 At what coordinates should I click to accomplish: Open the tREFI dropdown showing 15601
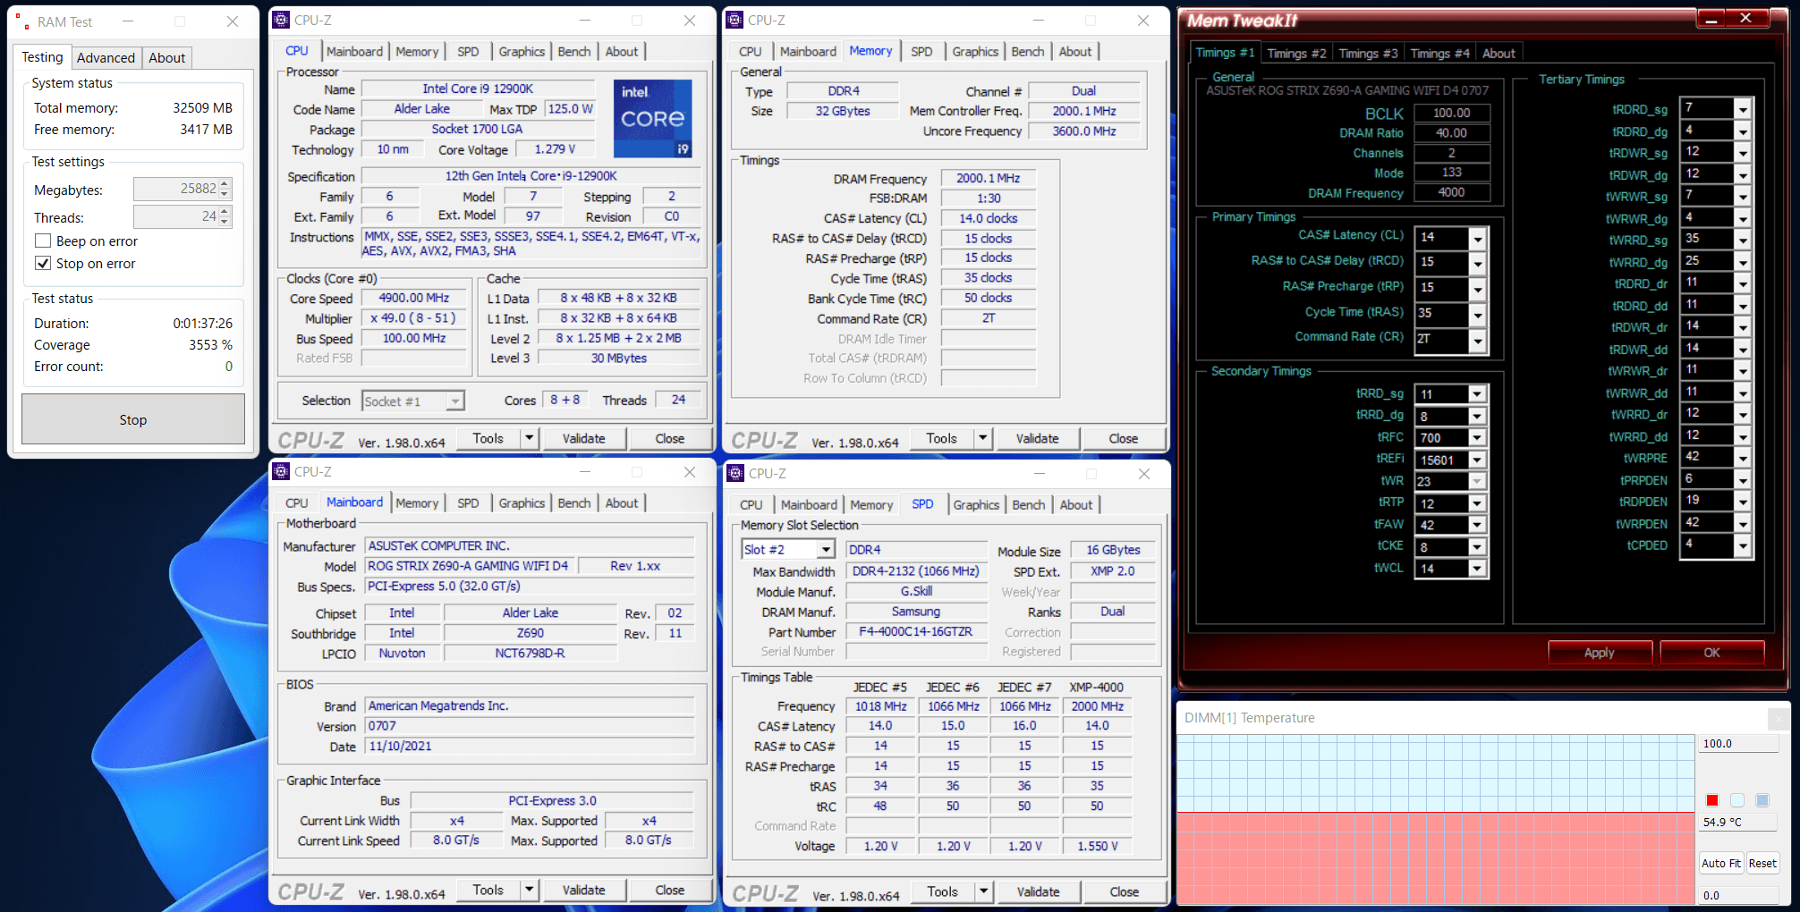pos(1477,460)
